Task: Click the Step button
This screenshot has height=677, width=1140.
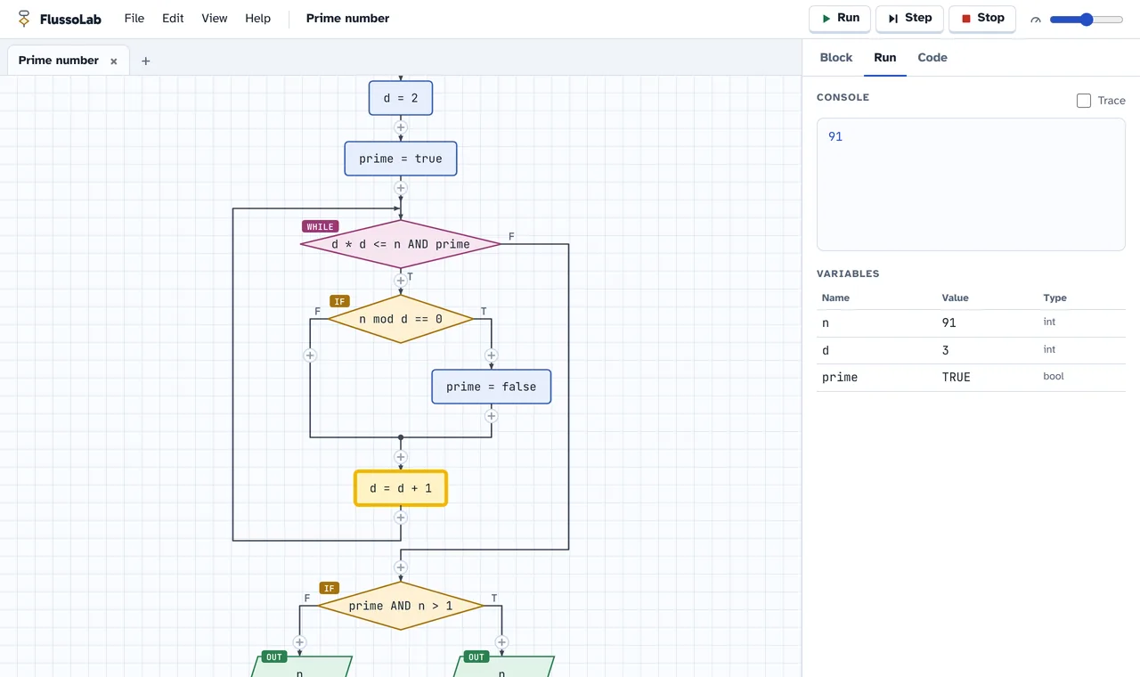Action: pyautogui.click(x=909, y=18)
